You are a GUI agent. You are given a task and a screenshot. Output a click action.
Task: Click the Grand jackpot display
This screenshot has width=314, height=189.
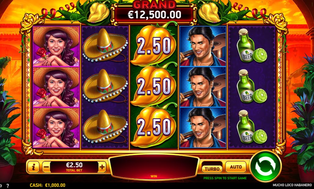pyautogui.click(x=154, y=12)
